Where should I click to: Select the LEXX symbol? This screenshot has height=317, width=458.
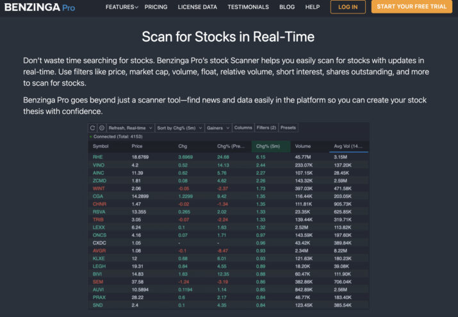[99, 227]
